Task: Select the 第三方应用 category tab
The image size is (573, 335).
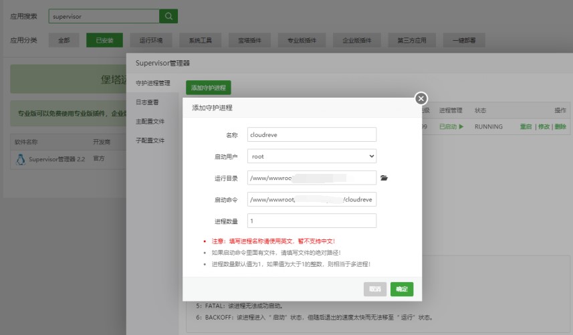Action: point(412,40)
